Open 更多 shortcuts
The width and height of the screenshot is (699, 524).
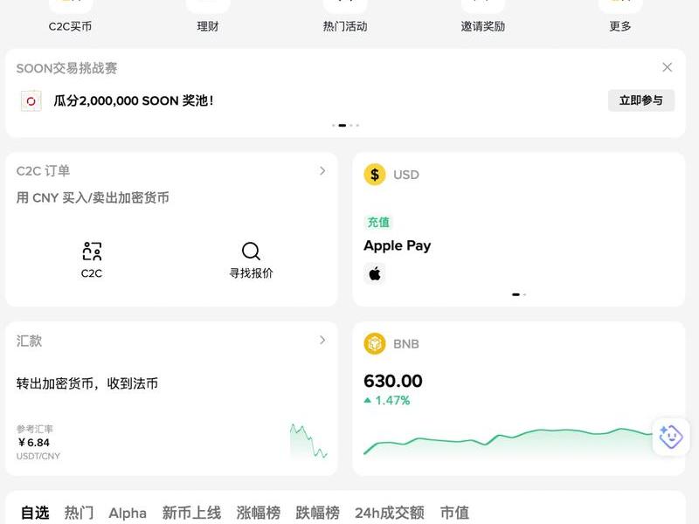(620, 26)
